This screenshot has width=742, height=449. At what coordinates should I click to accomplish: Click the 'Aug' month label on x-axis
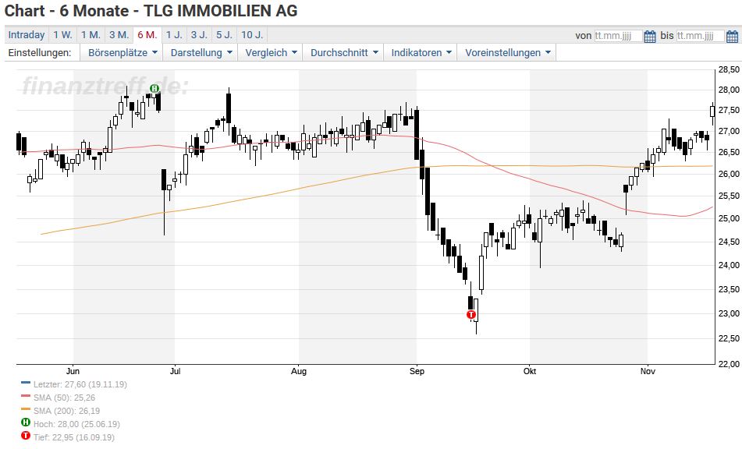click(x=299, y=371)
